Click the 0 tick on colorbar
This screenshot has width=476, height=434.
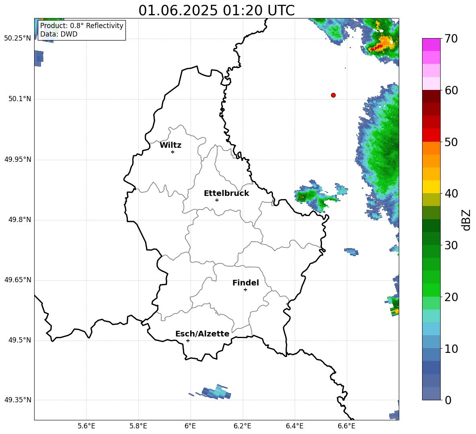[448, 400]
